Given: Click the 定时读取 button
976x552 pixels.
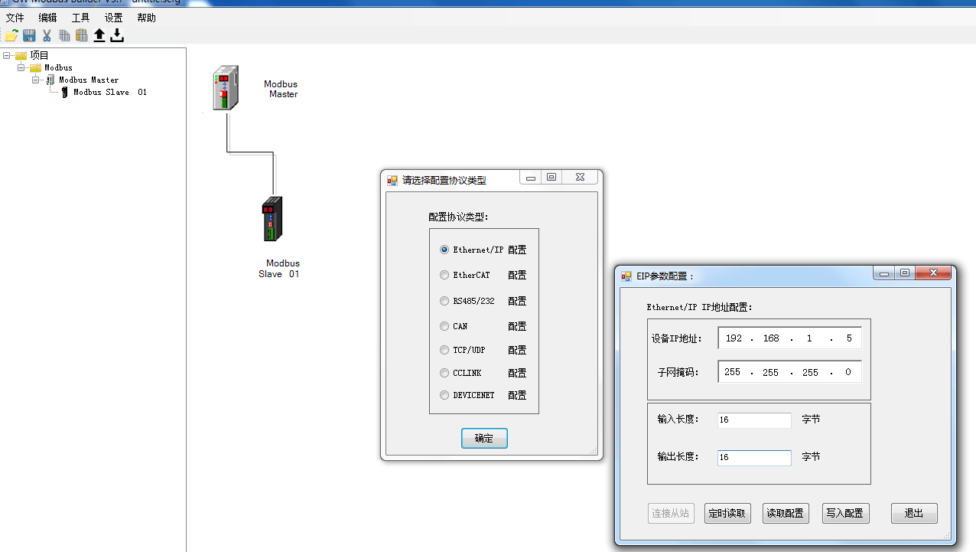Looking at the screenshot, I should [727, 513].
